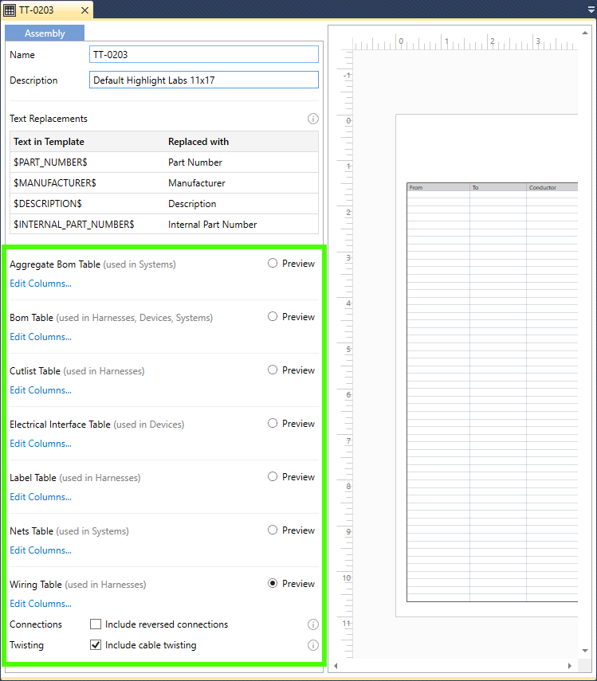The width and height of the screenshot is (597, 681).
Task: Edit Columns for Bom Table
Action: [41, 337]
